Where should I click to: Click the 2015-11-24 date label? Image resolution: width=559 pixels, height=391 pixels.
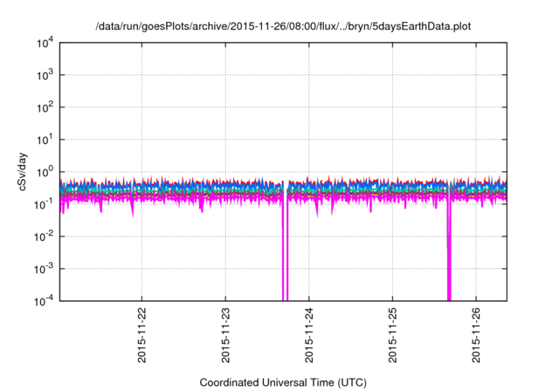pos(308,335)
